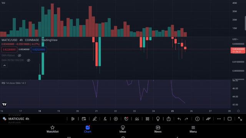
Task: Toggle visibility of the SMA Ribbon indicator
Action: (x=20, y=55)
